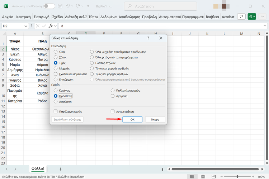Toggle the Αυτόματη αποθήκευση switch
This screenshot has height=179, width=269.
click(49, 6)
